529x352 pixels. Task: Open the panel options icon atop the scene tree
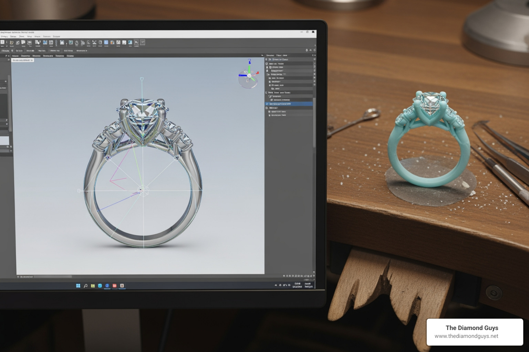click(313, 55)
